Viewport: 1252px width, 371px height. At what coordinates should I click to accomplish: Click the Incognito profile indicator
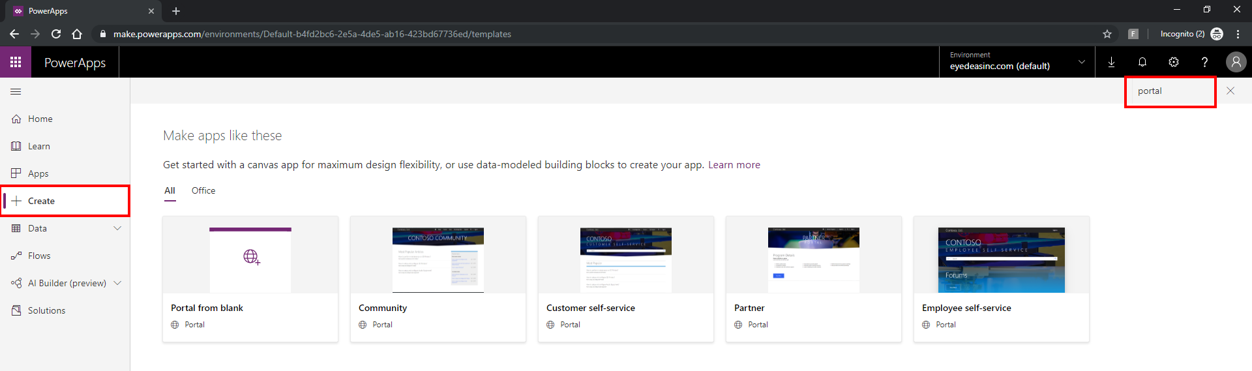(1191, 34)
